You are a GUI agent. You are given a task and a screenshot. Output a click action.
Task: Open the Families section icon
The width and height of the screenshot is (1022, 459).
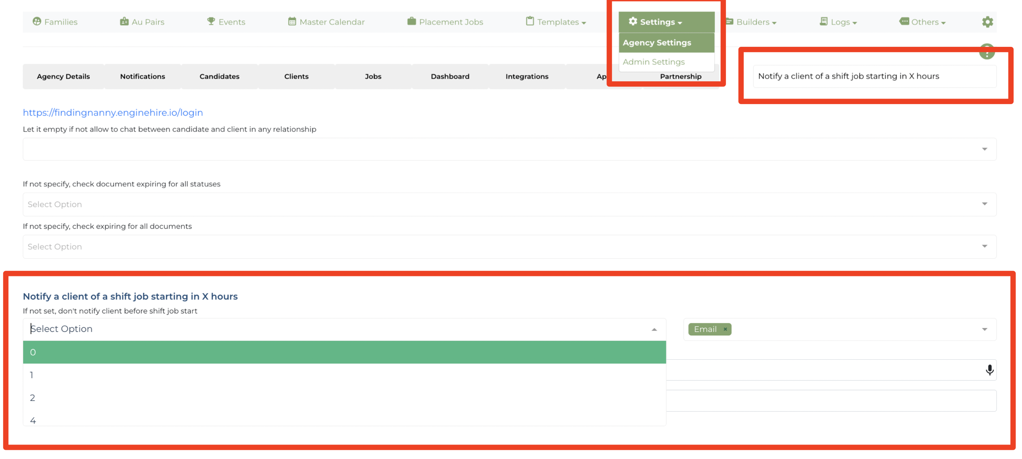[37, 22]
